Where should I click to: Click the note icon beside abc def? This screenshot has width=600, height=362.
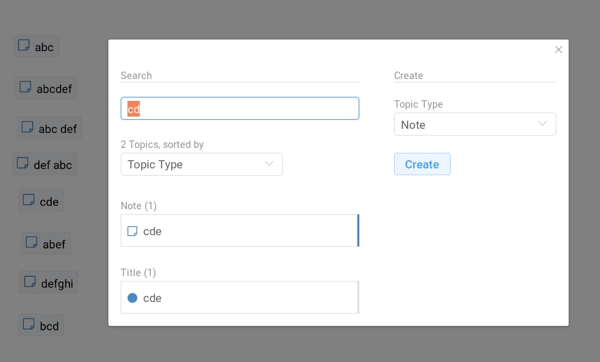pyautogui.click(x=28, y=127)
